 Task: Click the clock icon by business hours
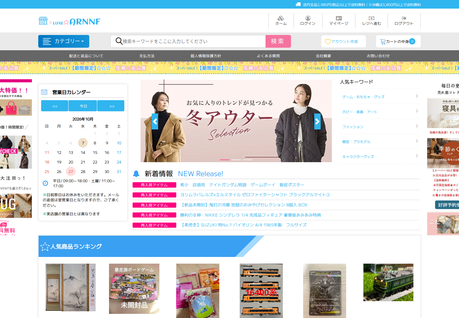tap(45, 183)
